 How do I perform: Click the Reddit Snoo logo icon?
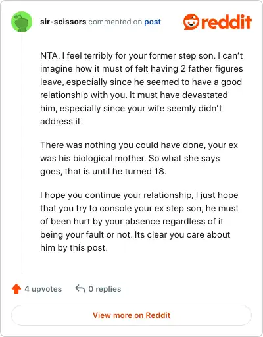(x=191, y=22)
